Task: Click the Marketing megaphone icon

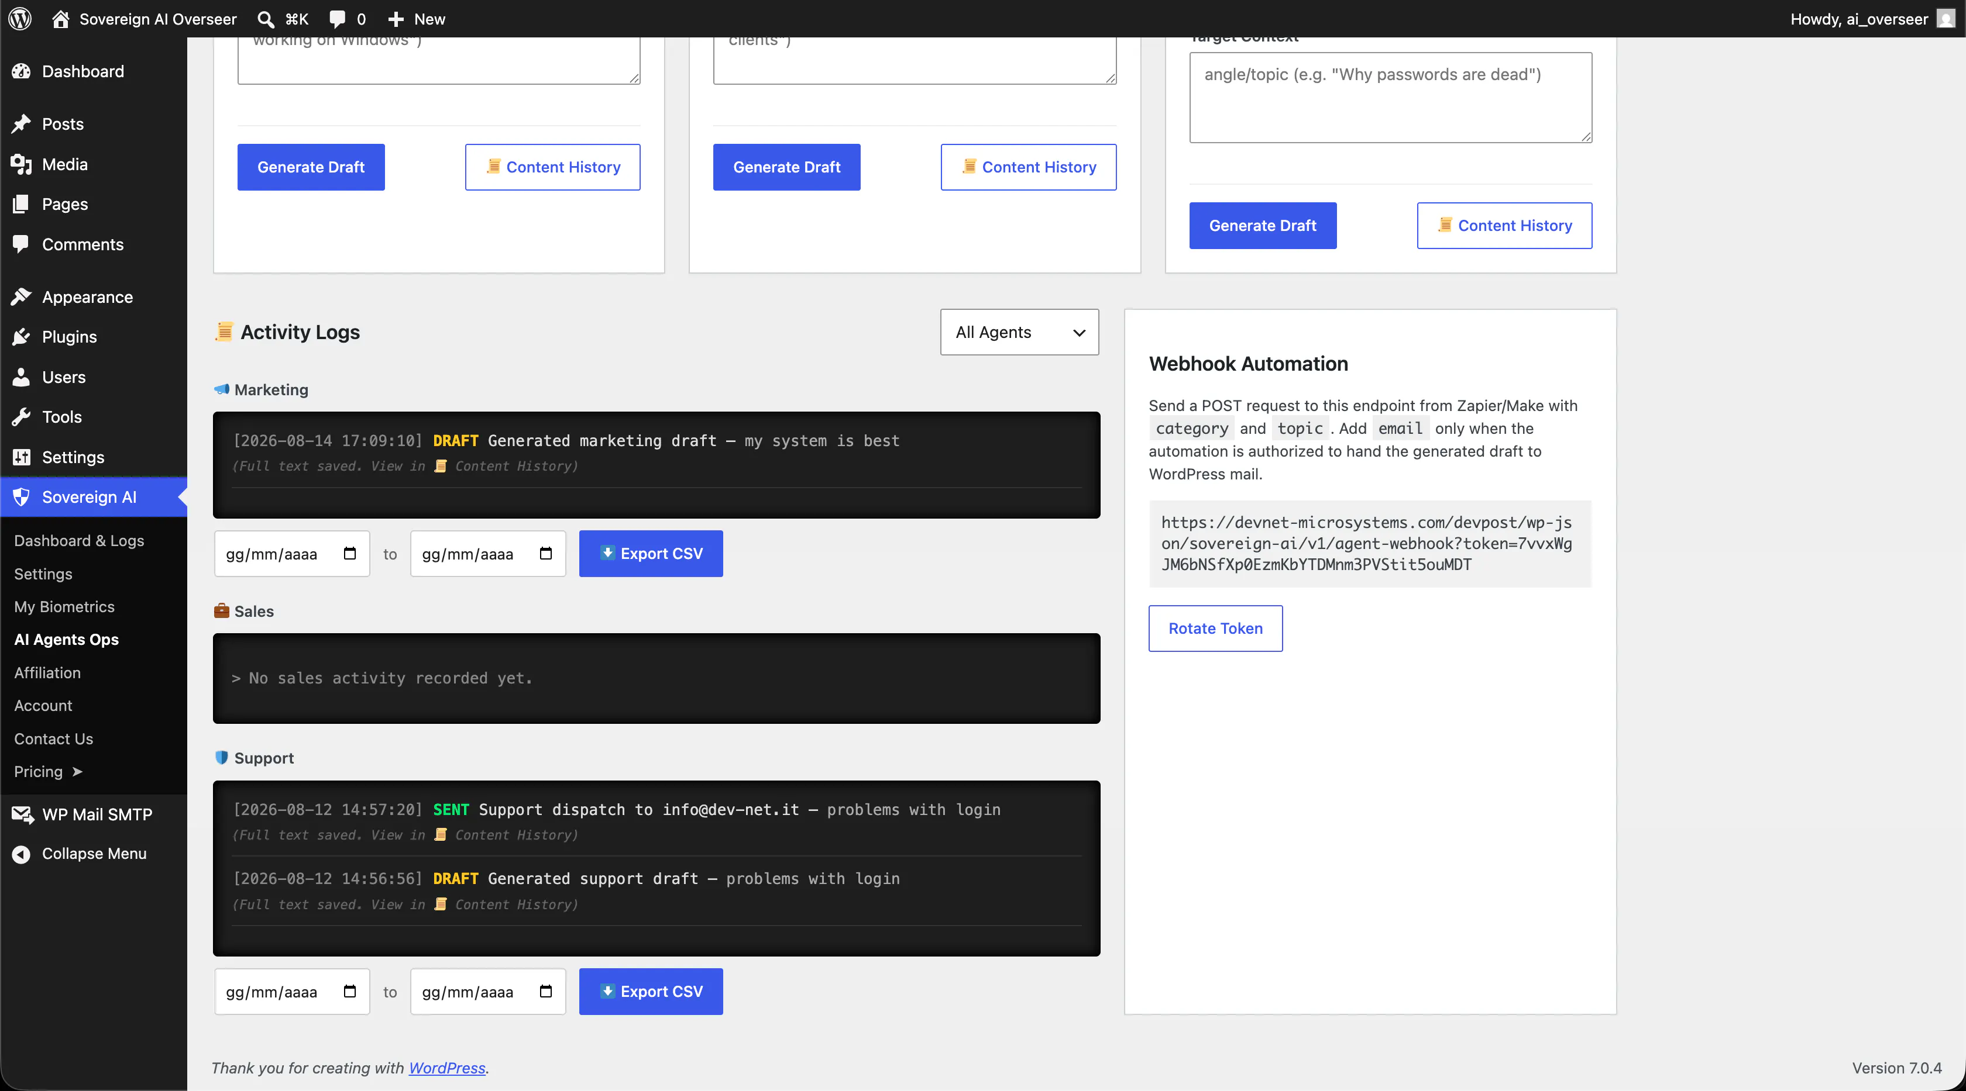Action: pyautogui.click(x=221, y=389)
